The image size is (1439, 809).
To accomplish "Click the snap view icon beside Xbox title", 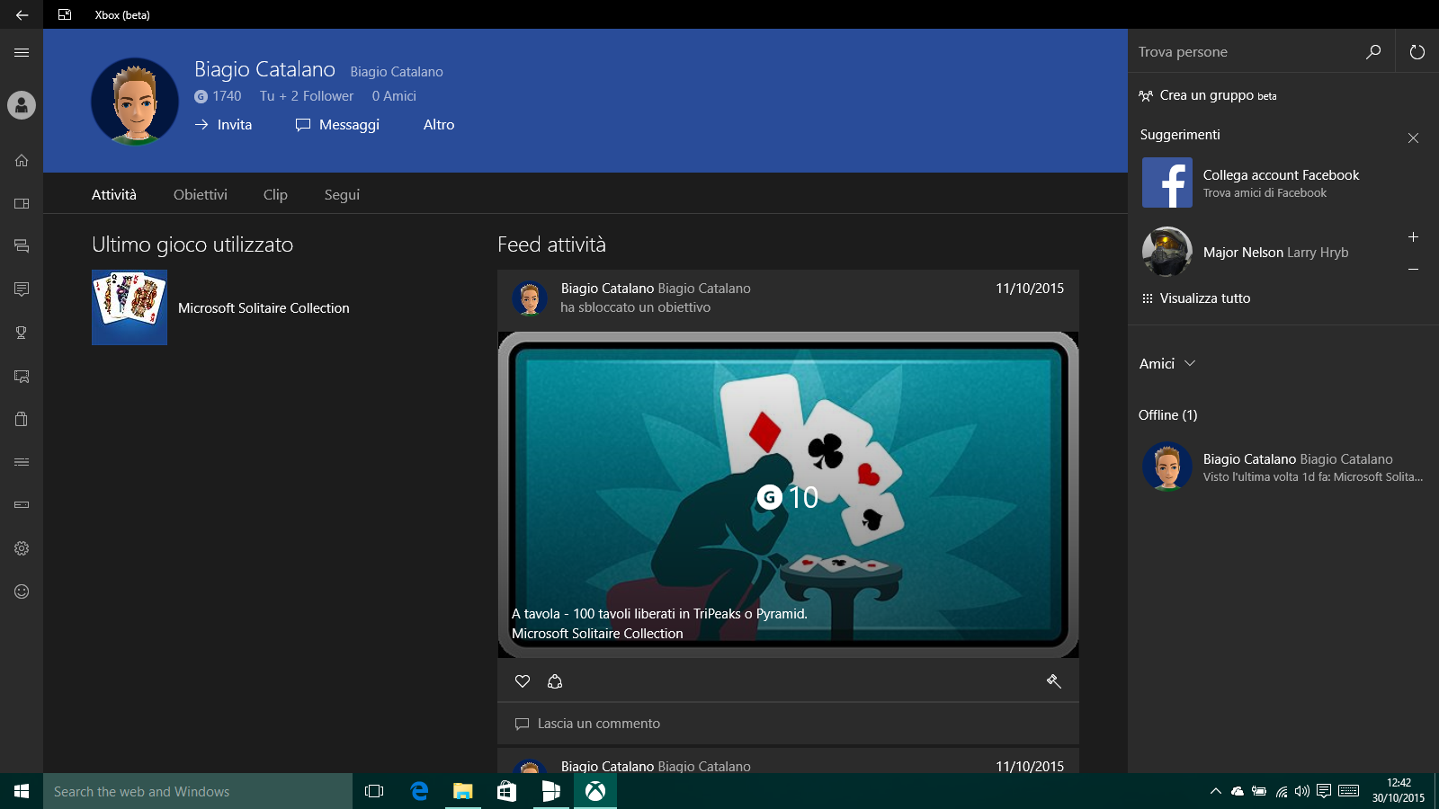I will coord(65,14).
